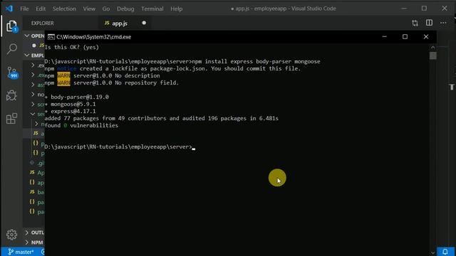Viewport: 456px width, 256px height.
Task: Open the File menu
Action: (24, 9)
